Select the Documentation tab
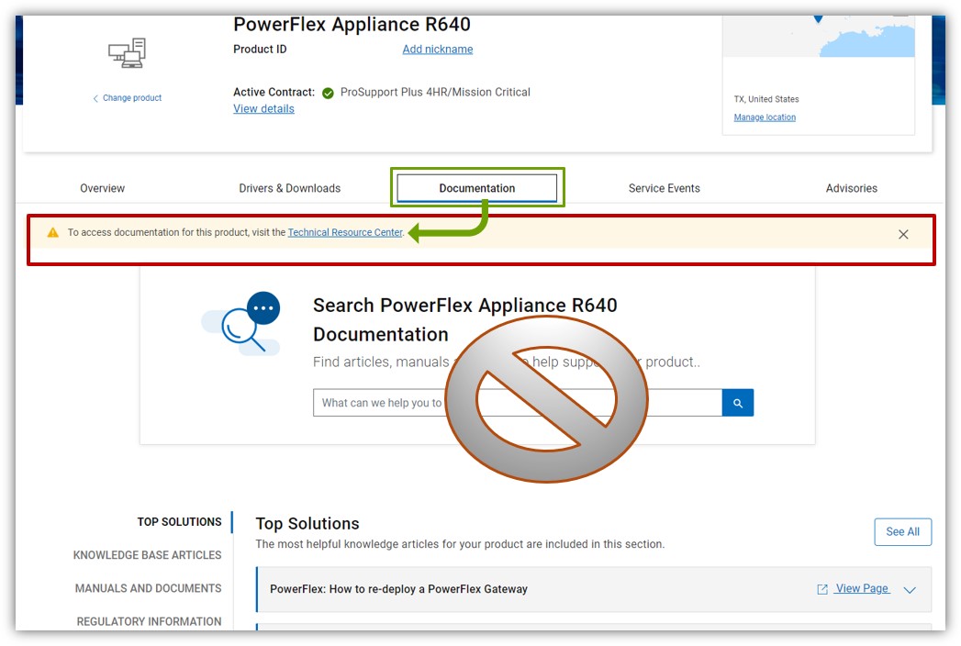Screen dimensions: 961x646 pos(477,188)
